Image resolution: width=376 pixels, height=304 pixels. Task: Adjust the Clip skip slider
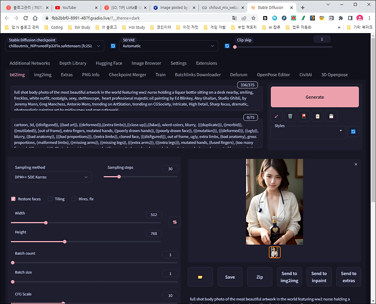(x=283, y=47)
